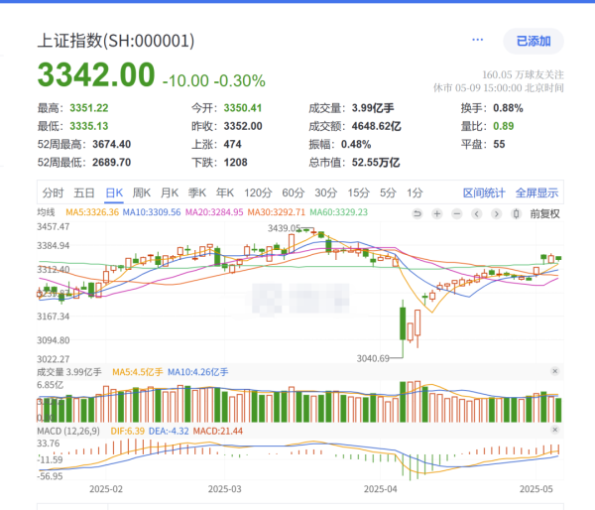Viewport: 595px width, 510px height.
Task: Click the 上证指数(SH:000001) title
Action: tap(116, 41)
